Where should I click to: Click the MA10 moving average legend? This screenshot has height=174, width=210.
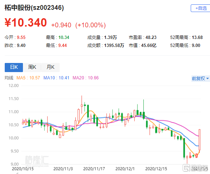click(56, 78)
